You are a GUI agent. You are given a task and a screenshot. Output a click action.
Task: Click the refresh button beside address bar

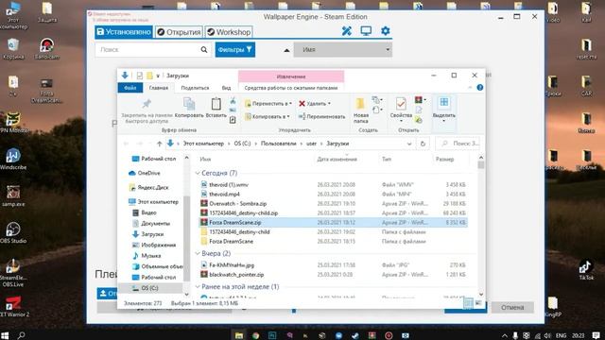423,144
